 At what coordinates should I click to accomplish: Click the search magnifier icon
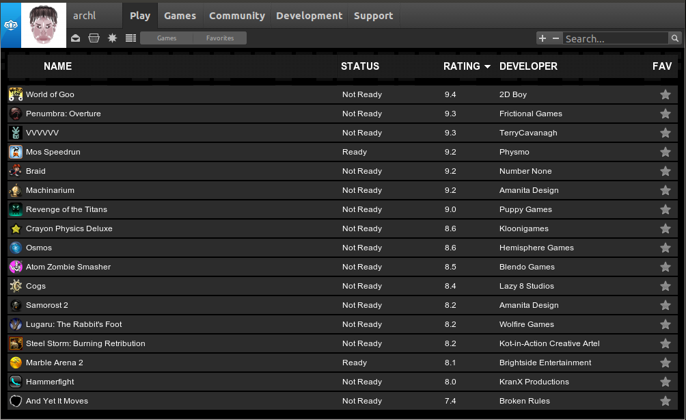click(x=675, y=38)
